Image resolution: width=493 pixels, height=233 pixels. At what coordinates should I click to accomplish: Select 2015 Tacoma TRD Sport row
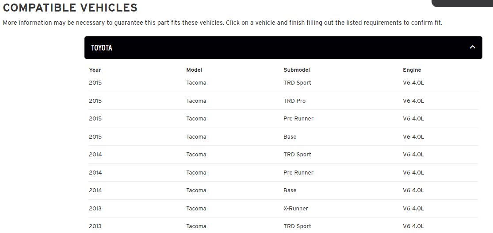283,83
